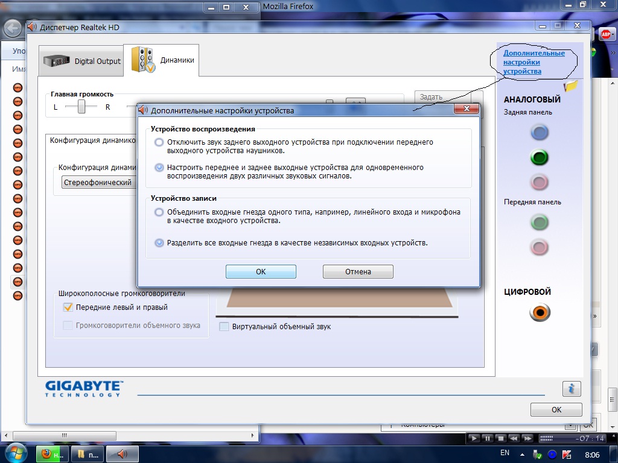Show hidden system tray icons
The height and width of the screenshot is (463, 618).
(x=523, y=453)
